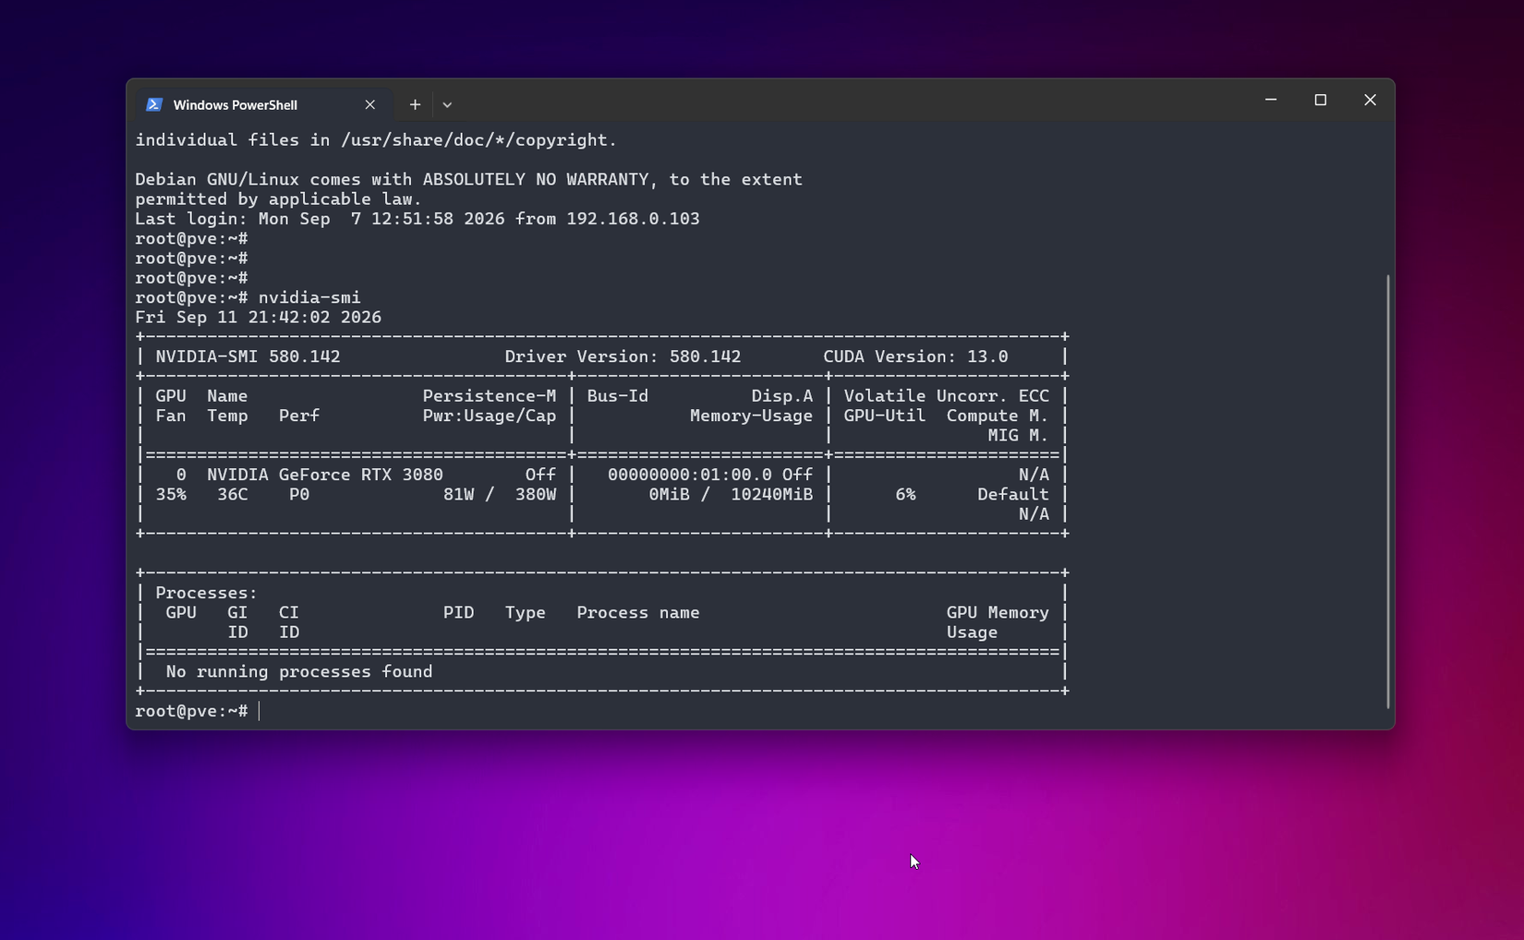Open a new terminal tab
This screenshot has height=940, width=1524.
[x=415, y=104]
